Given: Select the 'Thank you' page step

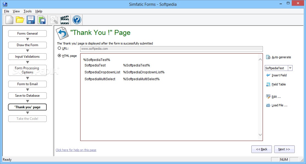Looking at the screenshot, I should click(x=27, y=107).
